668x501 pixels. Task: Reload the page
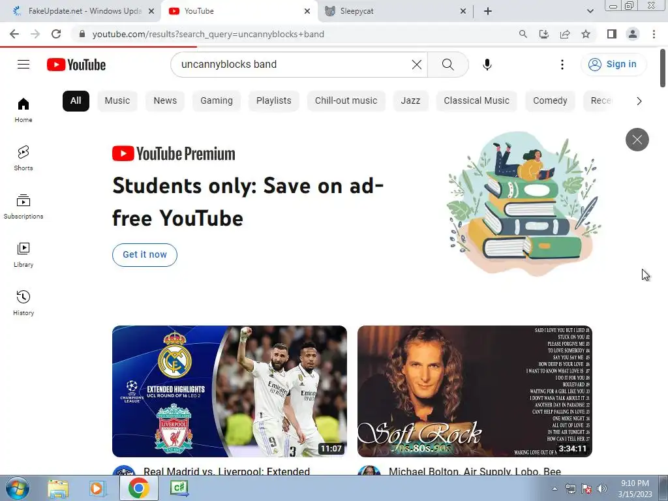pos(56,34)
